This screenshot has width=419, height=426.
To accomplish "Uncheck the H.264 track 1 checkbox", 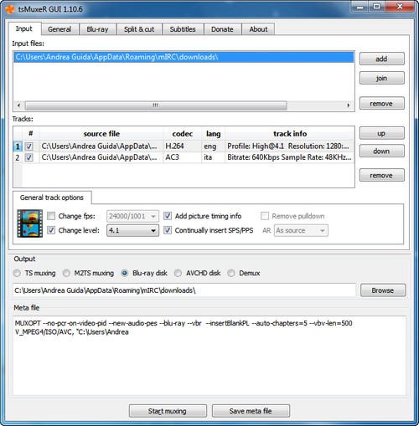I will point(29,146).
